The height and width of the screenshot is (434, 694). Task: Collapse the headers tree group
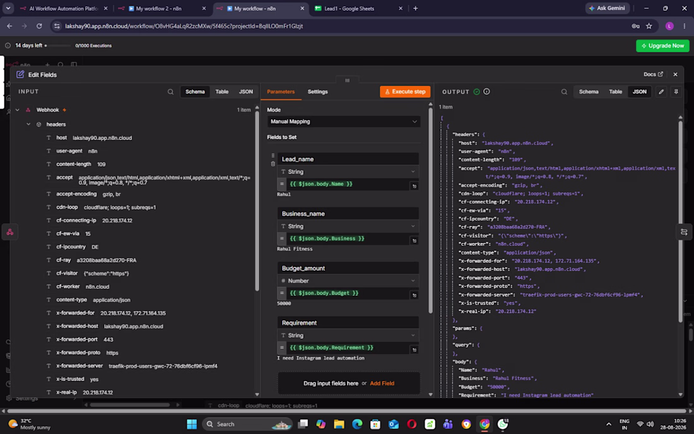pos(28,124)
